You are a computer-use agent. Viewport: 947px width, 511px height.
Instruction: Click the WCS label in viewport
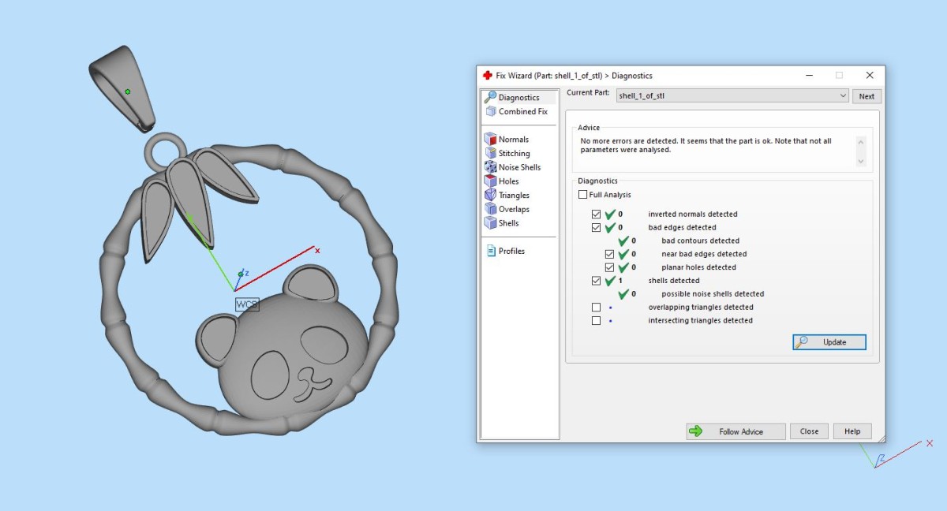click(x=247, y=304)
